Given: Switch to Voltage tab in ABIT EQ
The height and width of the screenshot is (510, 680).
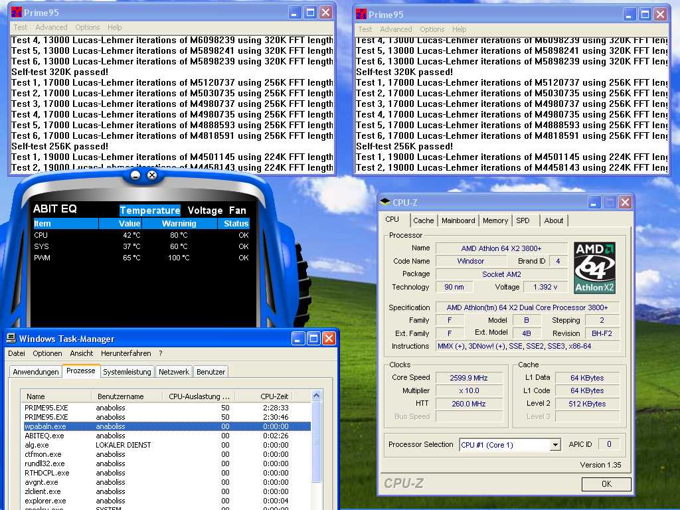Looking at the screenshot, I should click(x=205, y=211).
